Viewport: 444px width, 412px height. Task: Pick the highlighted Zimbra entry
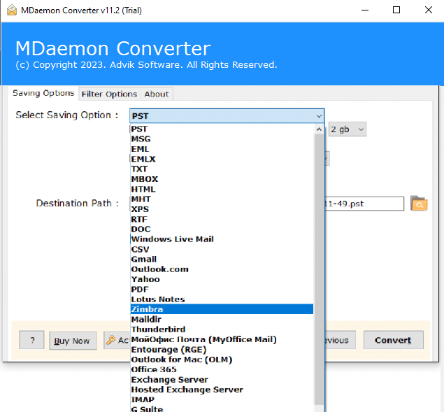(x=222, y=309)
